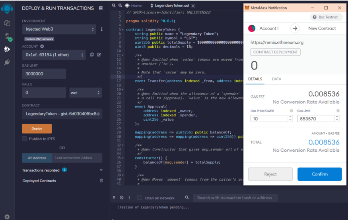The height and width of the screenshot is (220, 348).
Task: Switch to the DATA tab in MetaMask
Action: pos(276,79)
